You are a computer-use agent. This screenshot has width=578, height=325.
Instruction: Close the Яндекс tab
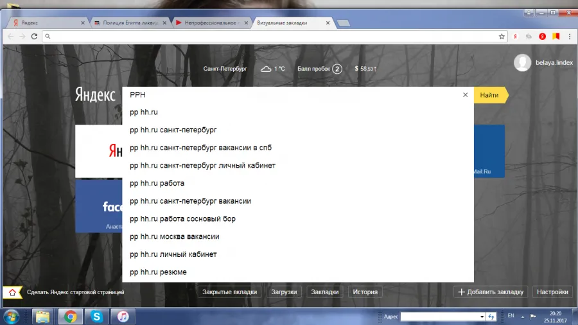[x=83, y=23]
